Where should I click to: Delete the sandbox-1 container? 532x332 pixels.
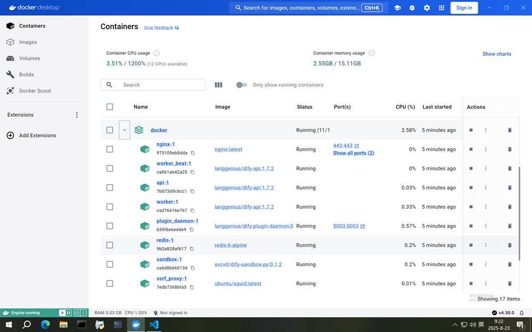coord(510,264)
